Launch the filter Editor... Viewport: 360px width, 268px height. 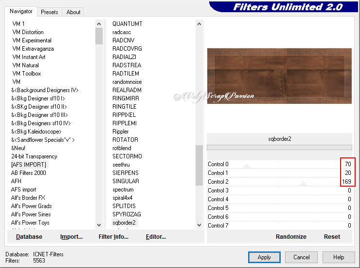tap(156, 237)
